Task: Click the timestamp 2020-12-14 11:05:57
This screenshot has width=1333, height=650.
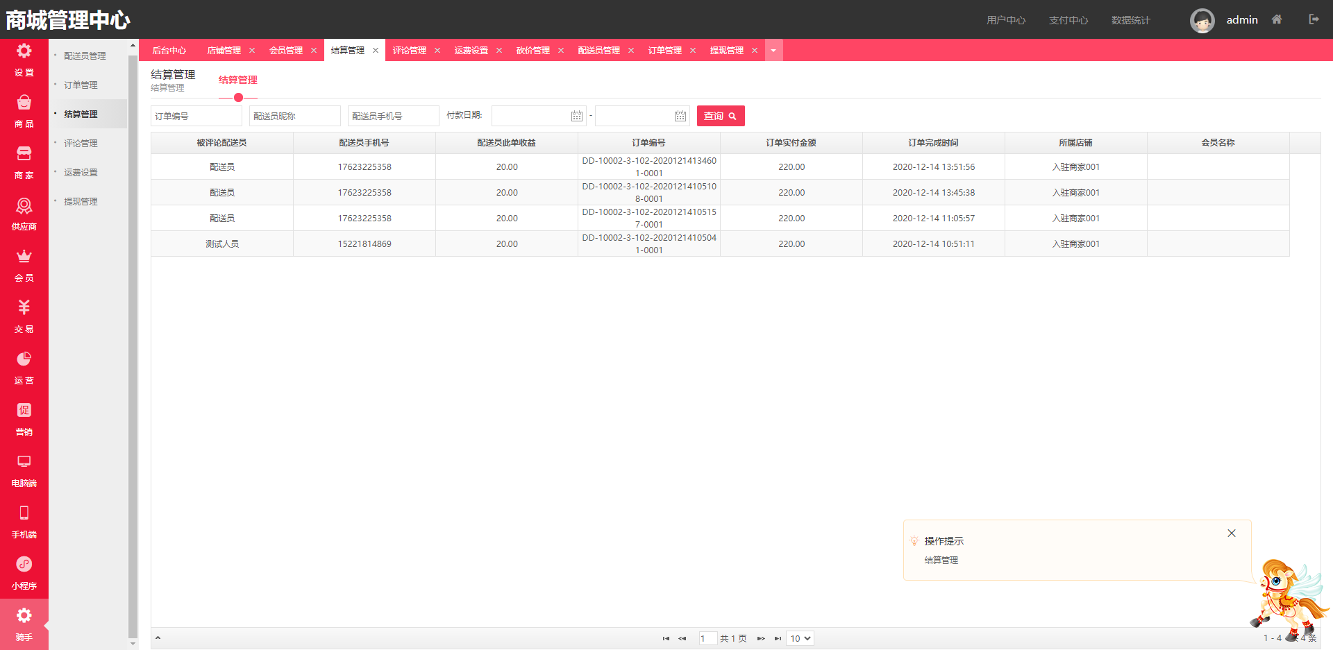Action: click(x=934, y=219)
